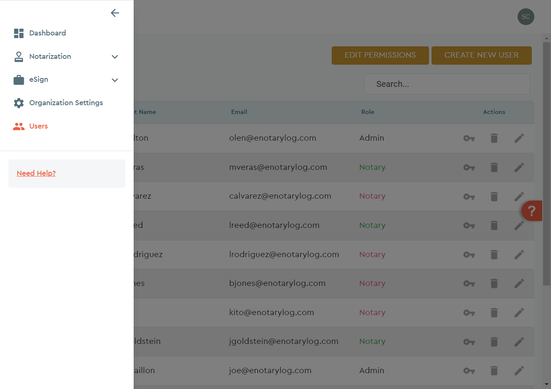This screenshot has width=551, height=389.
Task: Expand the Notarization submenu chevron
Action: [115, 57]
